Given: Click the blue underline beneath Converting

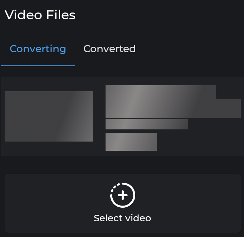Looking at the screenshot, I should coord(38,66).
